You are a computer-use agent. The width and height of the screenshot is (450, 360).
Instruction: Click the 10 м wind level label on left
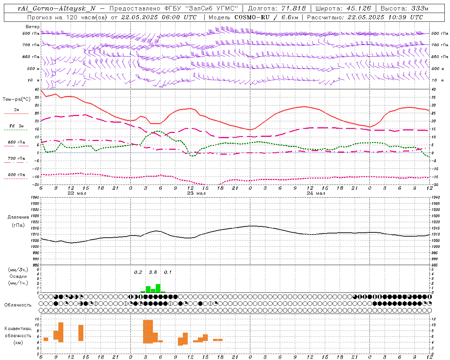pos(33,80)
